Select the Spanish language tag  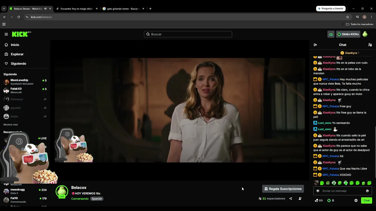point(97,199)
